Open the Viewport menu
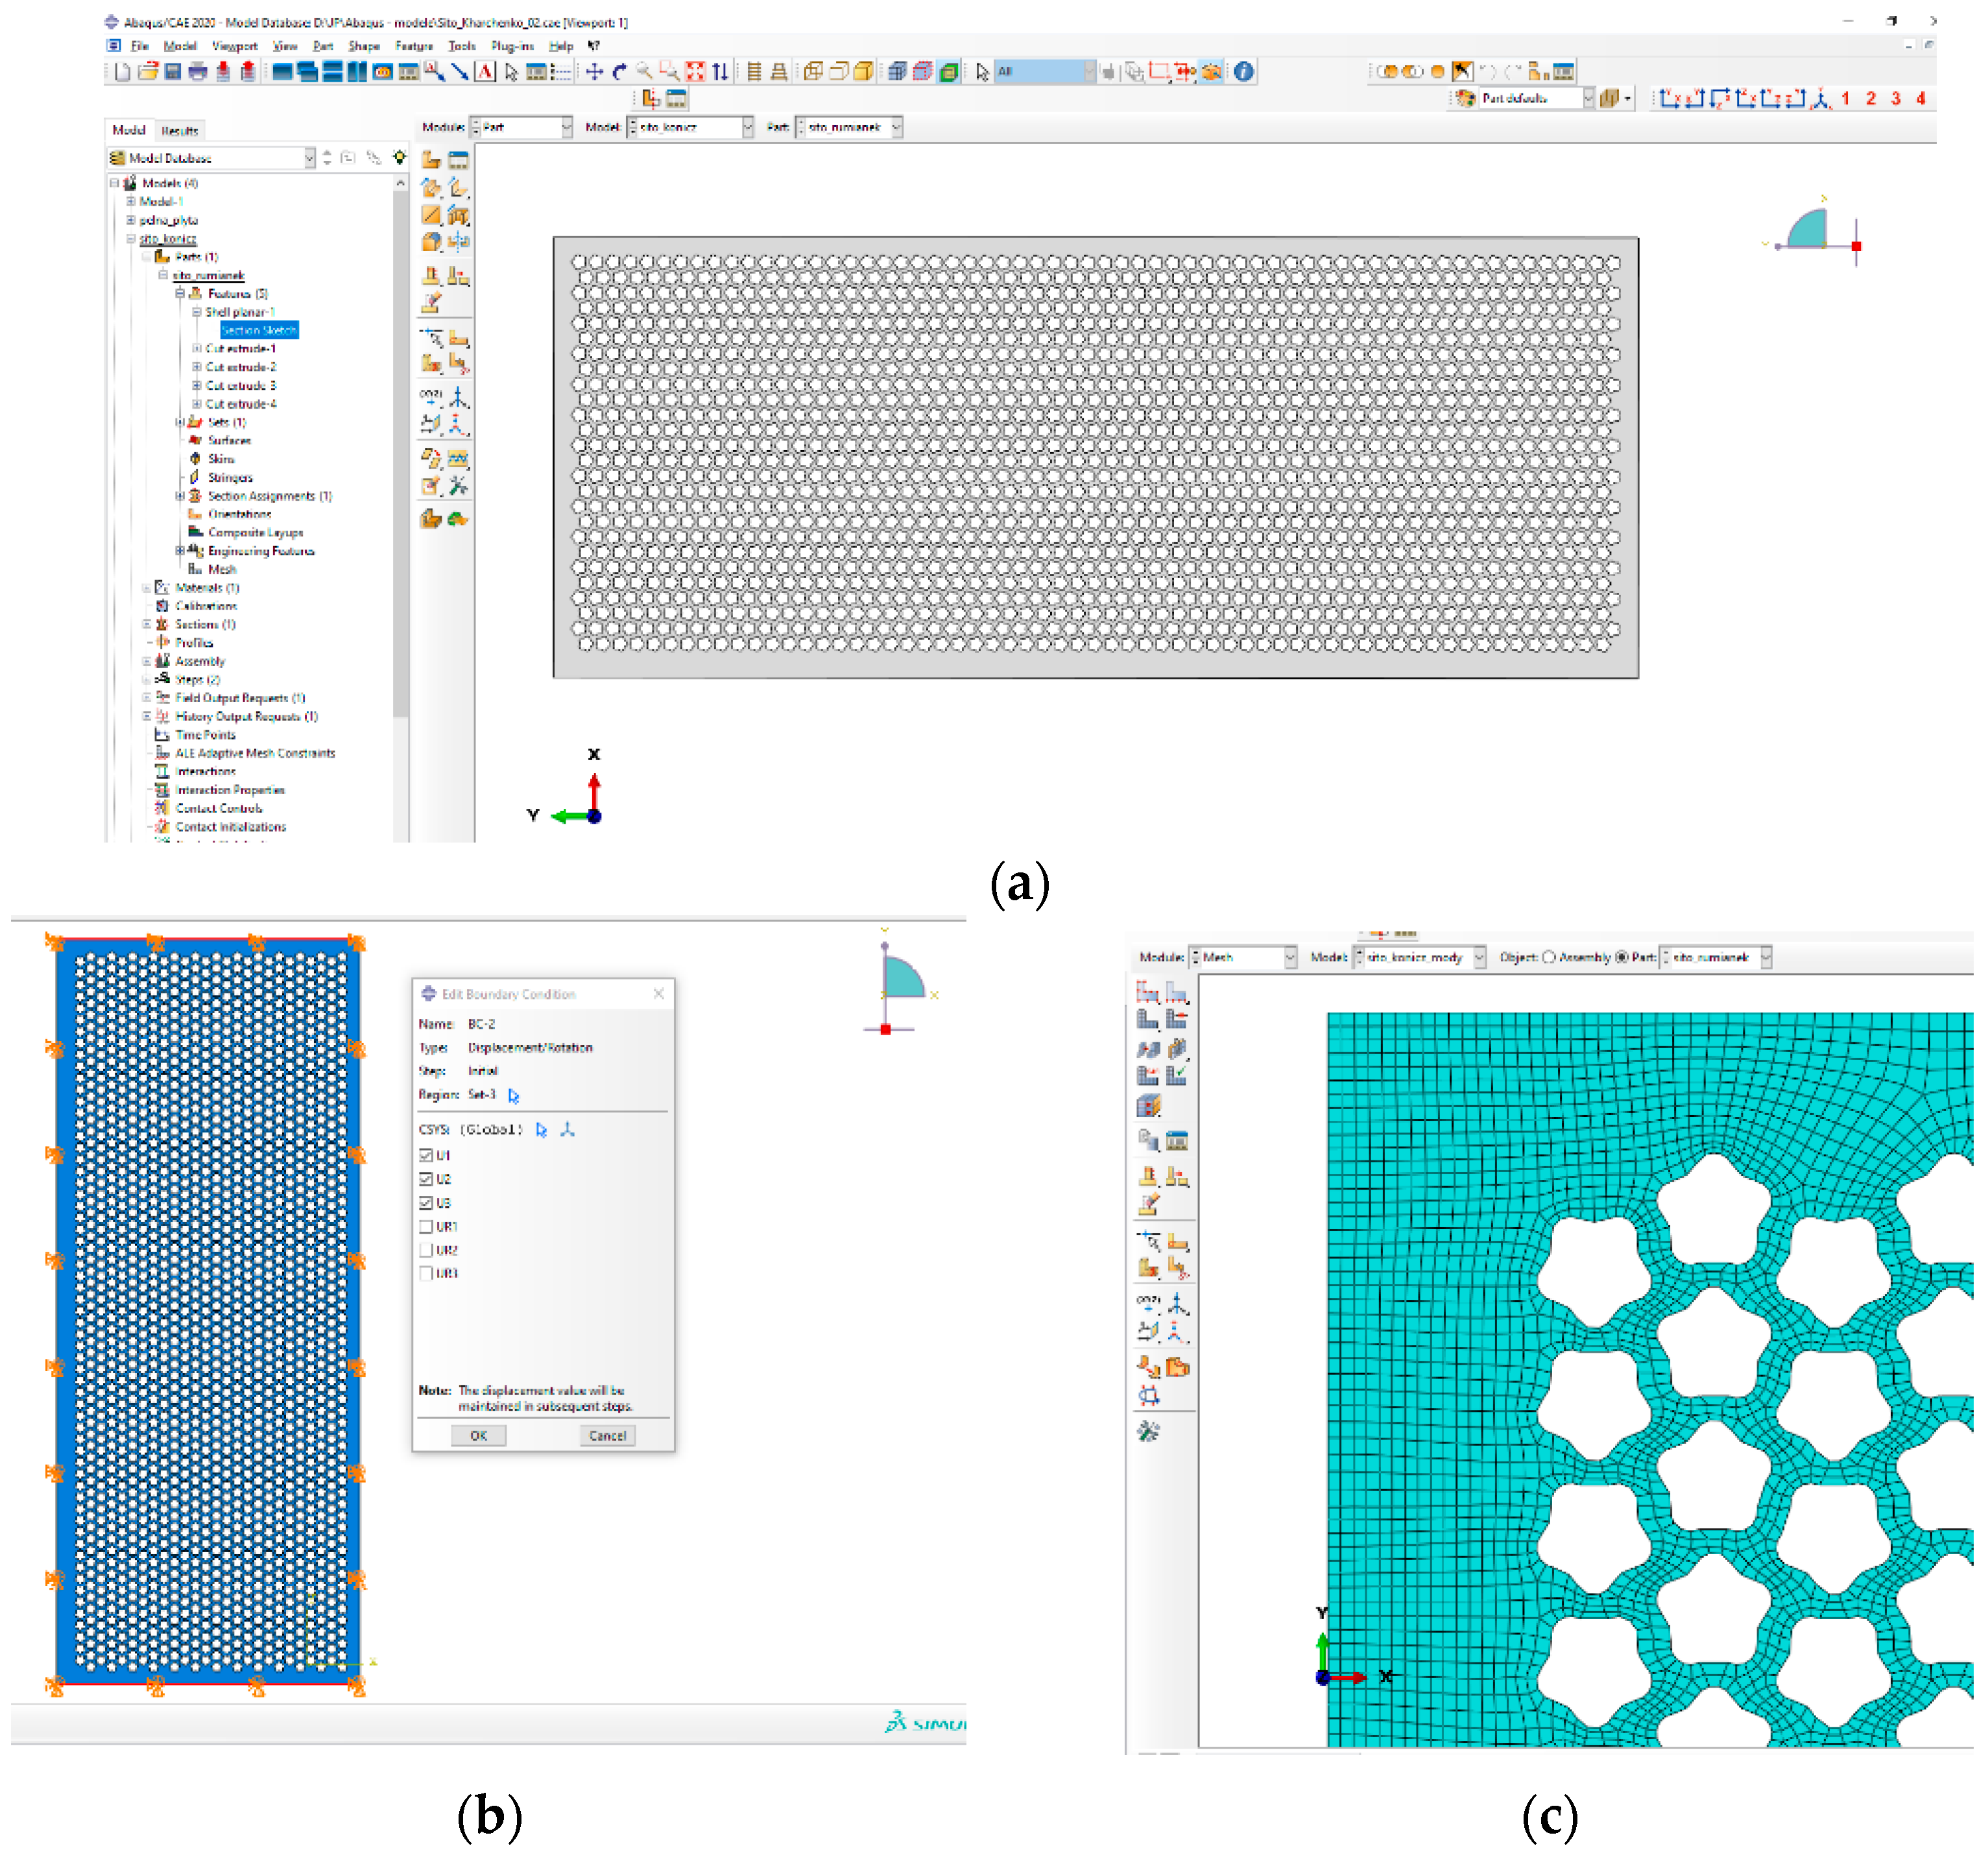Image resolution: width=1988 pixels, height=1857 pixels. pyautogui.click(x=234, y=46)
